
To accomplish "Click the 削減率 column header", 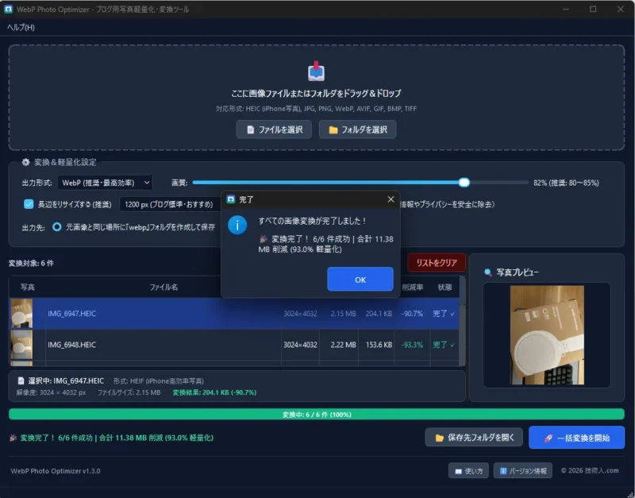I will coord(412,288).
